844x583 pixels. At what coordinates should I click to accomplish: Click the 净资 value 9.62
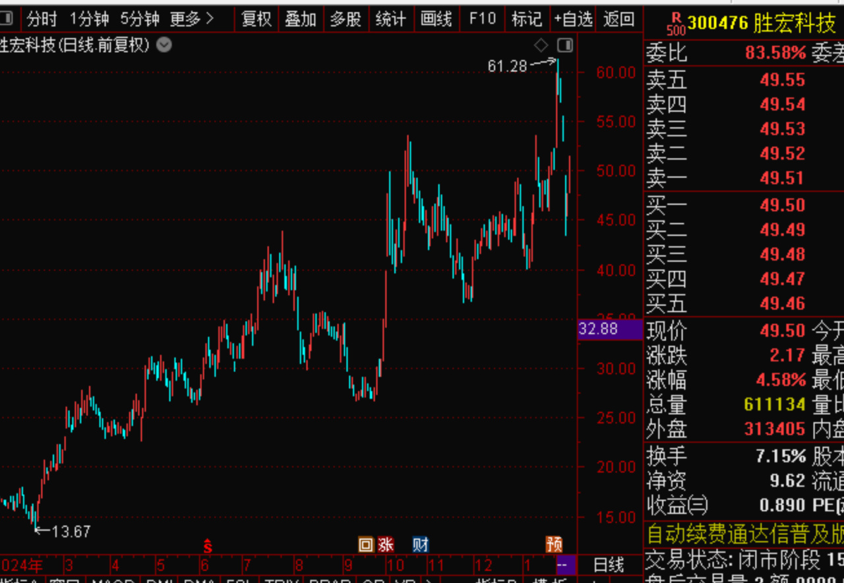click(x=787, y=481)
